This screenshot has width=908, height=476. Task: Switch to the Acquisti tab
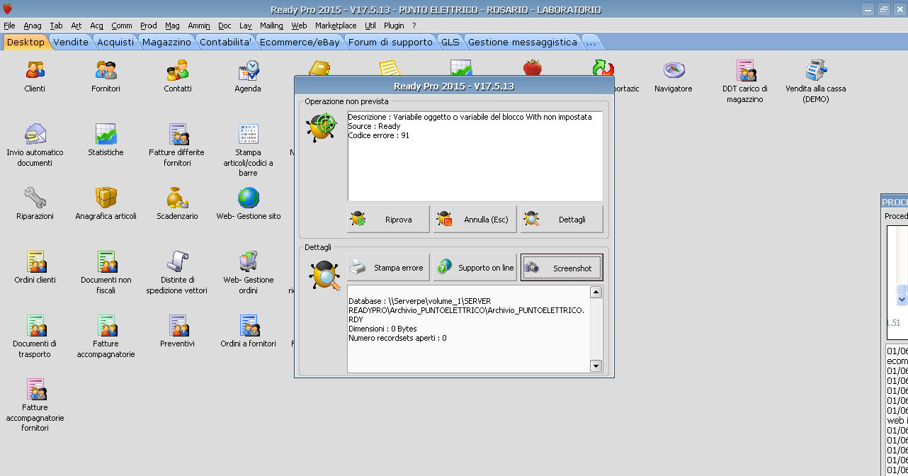coord(115,42)
